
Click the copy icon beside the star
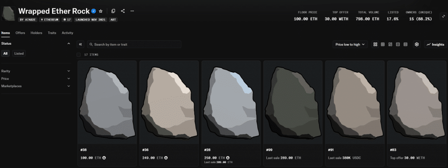click(113, 11)
